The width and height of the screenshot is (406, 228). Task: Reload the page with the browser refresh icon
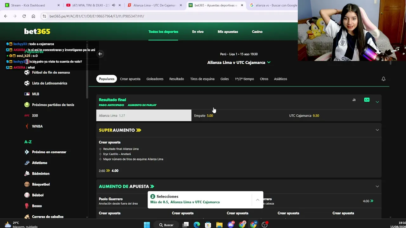point(24,16)
